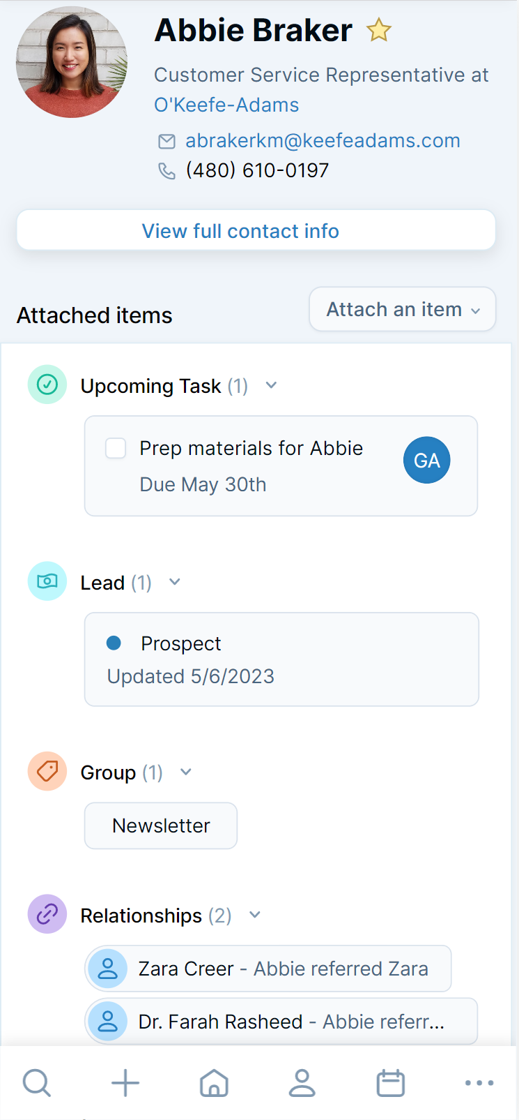The width and height of the screenshot is (519, 1120).
Task: Click the abrakerkm@keefeadams.com email link
Action: coord(323,140)
